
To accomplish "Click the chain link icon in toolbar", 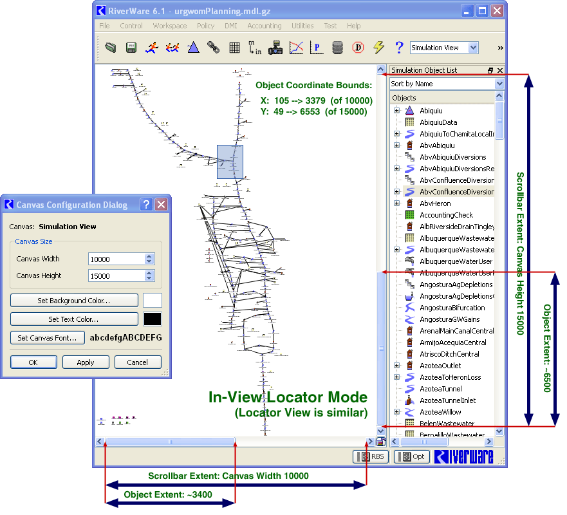I will tap(213, 48).
